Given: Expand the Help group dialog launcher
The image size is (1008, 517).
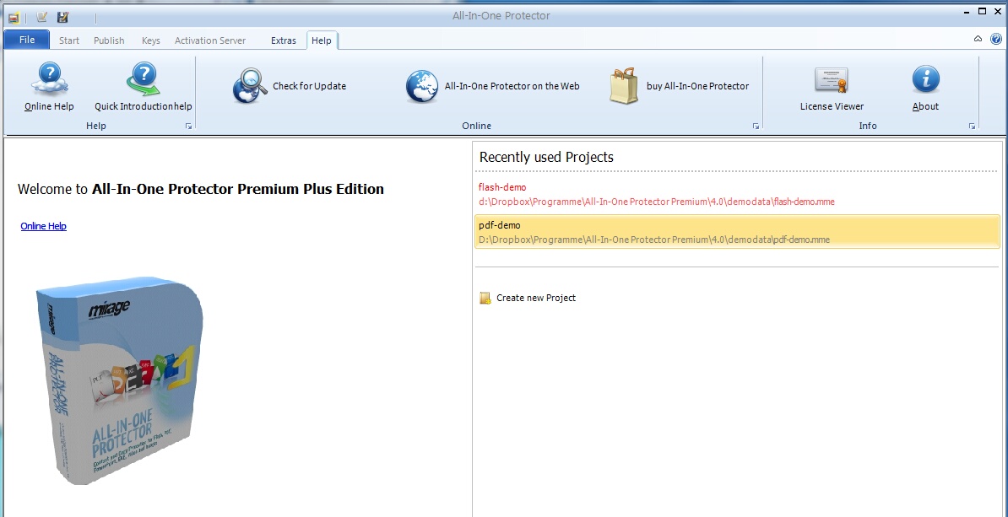Looking at the screenshot, I should pyautogui.click(x=188, y=127).
